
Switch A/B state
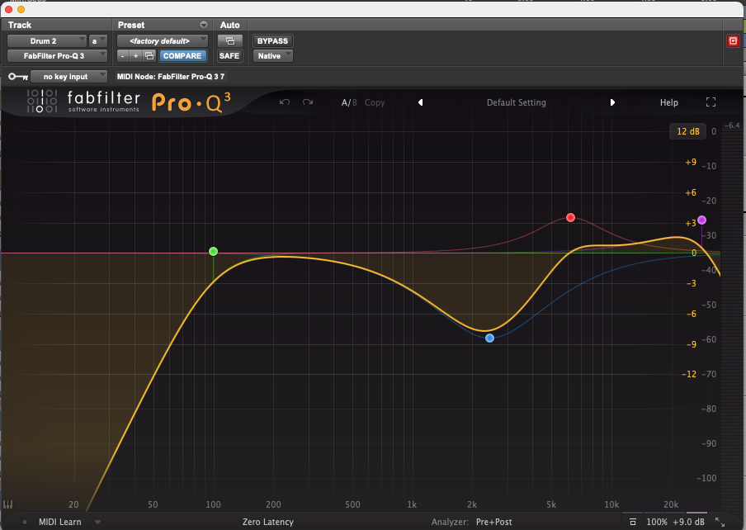point(349,102)
